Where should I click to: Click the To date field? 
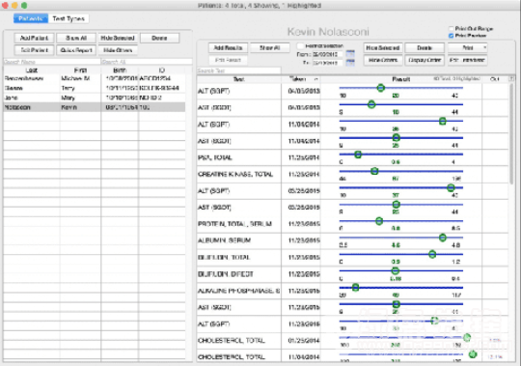[x=328, y=63]
